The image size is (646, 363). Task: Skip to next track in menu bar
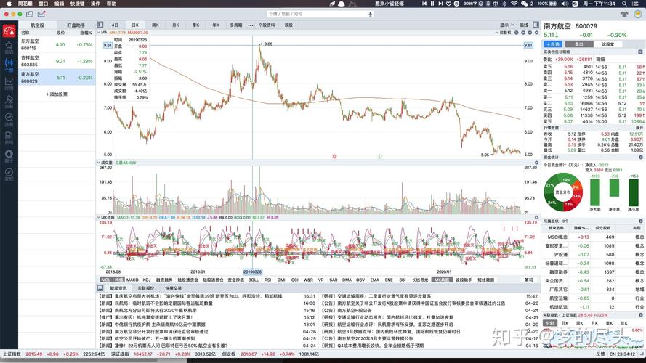440,4
